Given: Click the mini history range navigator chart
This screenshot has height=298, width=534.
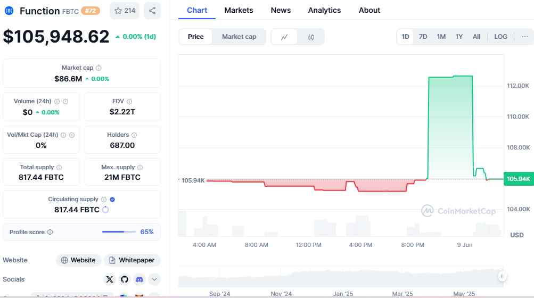Looking at the screenshot, I should (341, 277).
